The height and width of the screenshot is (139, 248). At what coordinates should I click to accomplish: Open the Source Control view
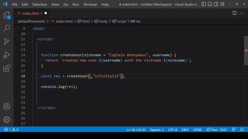click(7, 42)
